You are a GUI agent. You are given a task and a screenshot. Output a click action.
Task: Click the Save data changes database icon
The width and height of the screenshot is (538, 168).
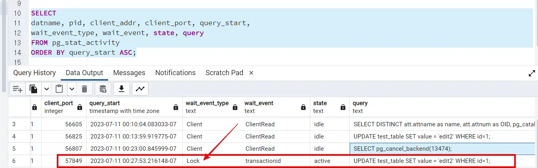pyautogui.click(x=103, y=89)
